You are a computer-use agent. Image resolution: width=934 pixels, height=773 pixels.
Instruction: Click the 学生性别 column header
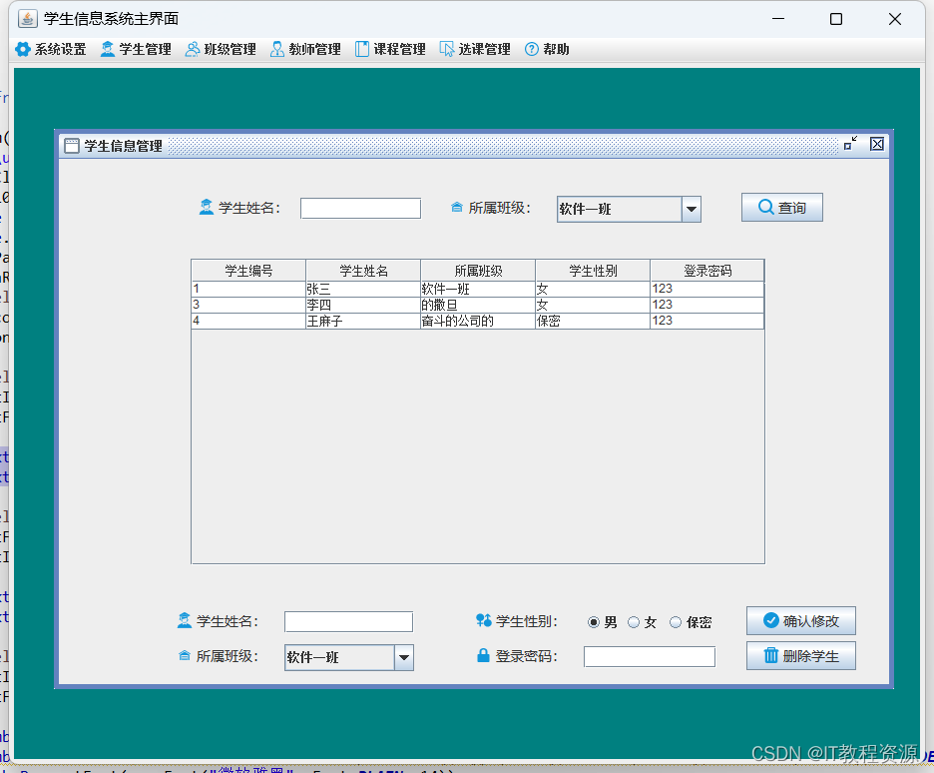593,271
